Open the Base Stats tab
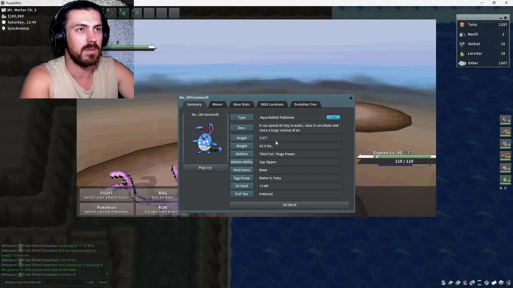The width and height of the screenshot is (513, 288). coord(241,104)
